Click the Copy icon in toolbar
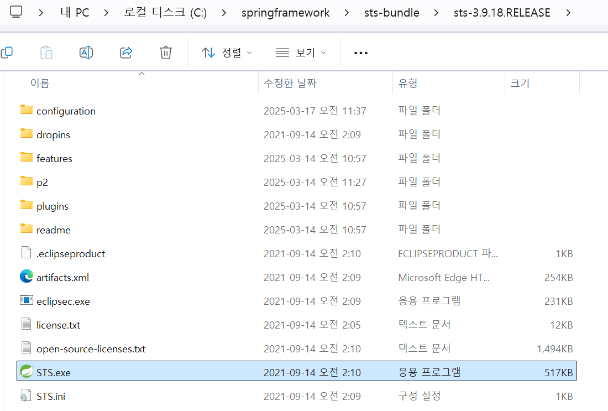Viewport: 608px width, 411px height. [7, 53]
